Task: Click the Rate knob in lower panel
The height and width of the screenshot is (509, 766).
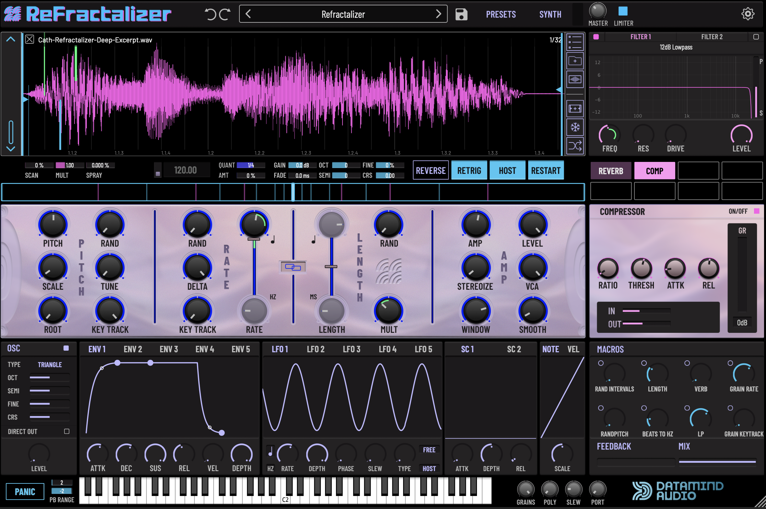Action: coord(254,311)
